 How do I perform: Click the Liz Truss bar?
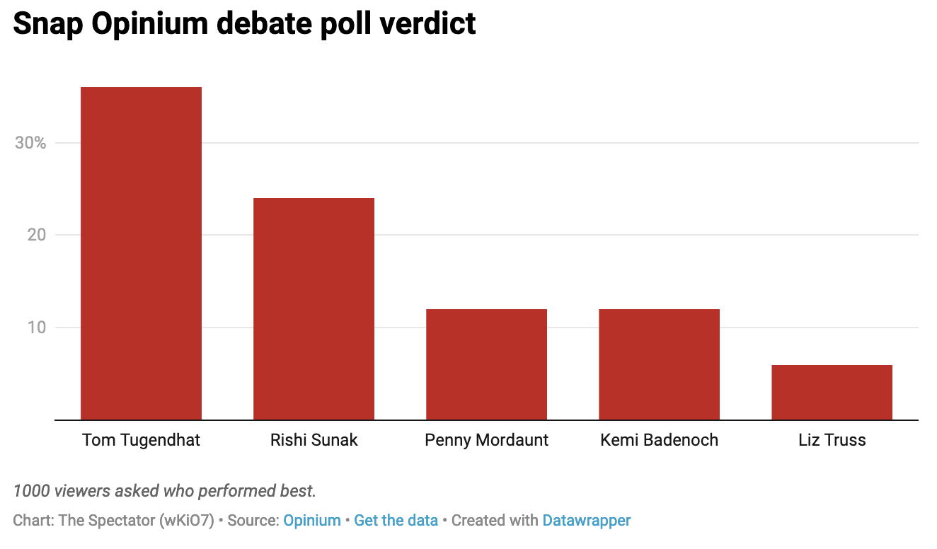click(832, 392)
